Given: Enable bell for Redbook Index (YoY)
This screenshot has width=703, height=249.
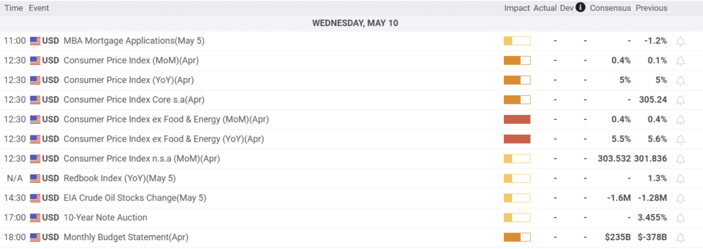Looking at the screenshot, I should pyautogui.click(x=680, y=179).
